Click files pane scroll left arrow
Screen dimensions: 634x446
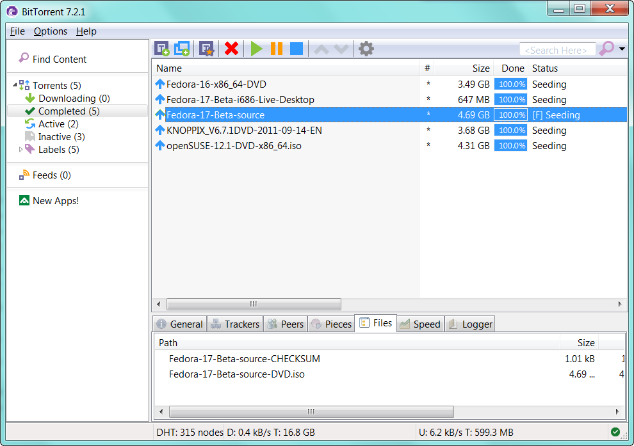point(161,411)
